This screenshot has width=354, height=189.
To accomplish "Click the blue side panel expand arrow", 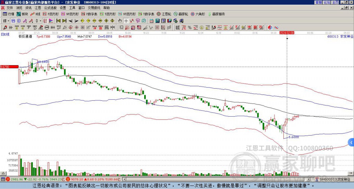I will pos(351,142).
